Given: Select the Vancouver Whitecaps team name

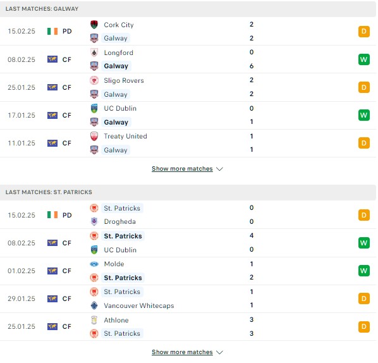Looking at the screenshot, I should [139, 305].
